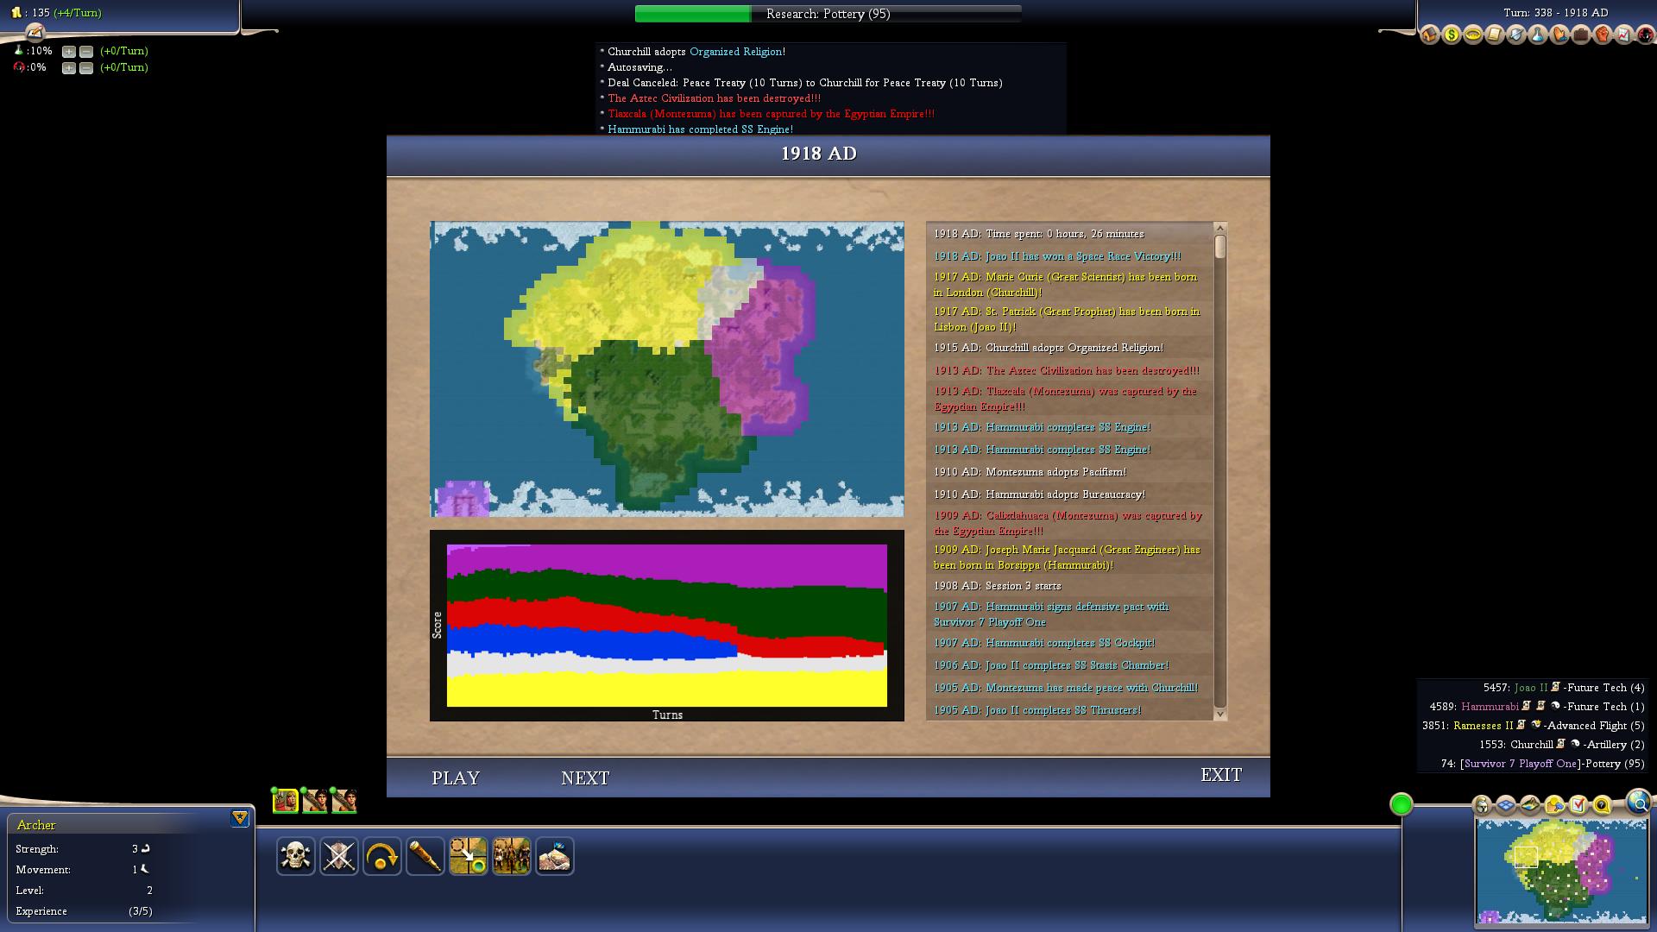This screenshot has width=1657, height=932.
Task: Click the 'Organized Religion' link in event messages
Action: (736, 52)
